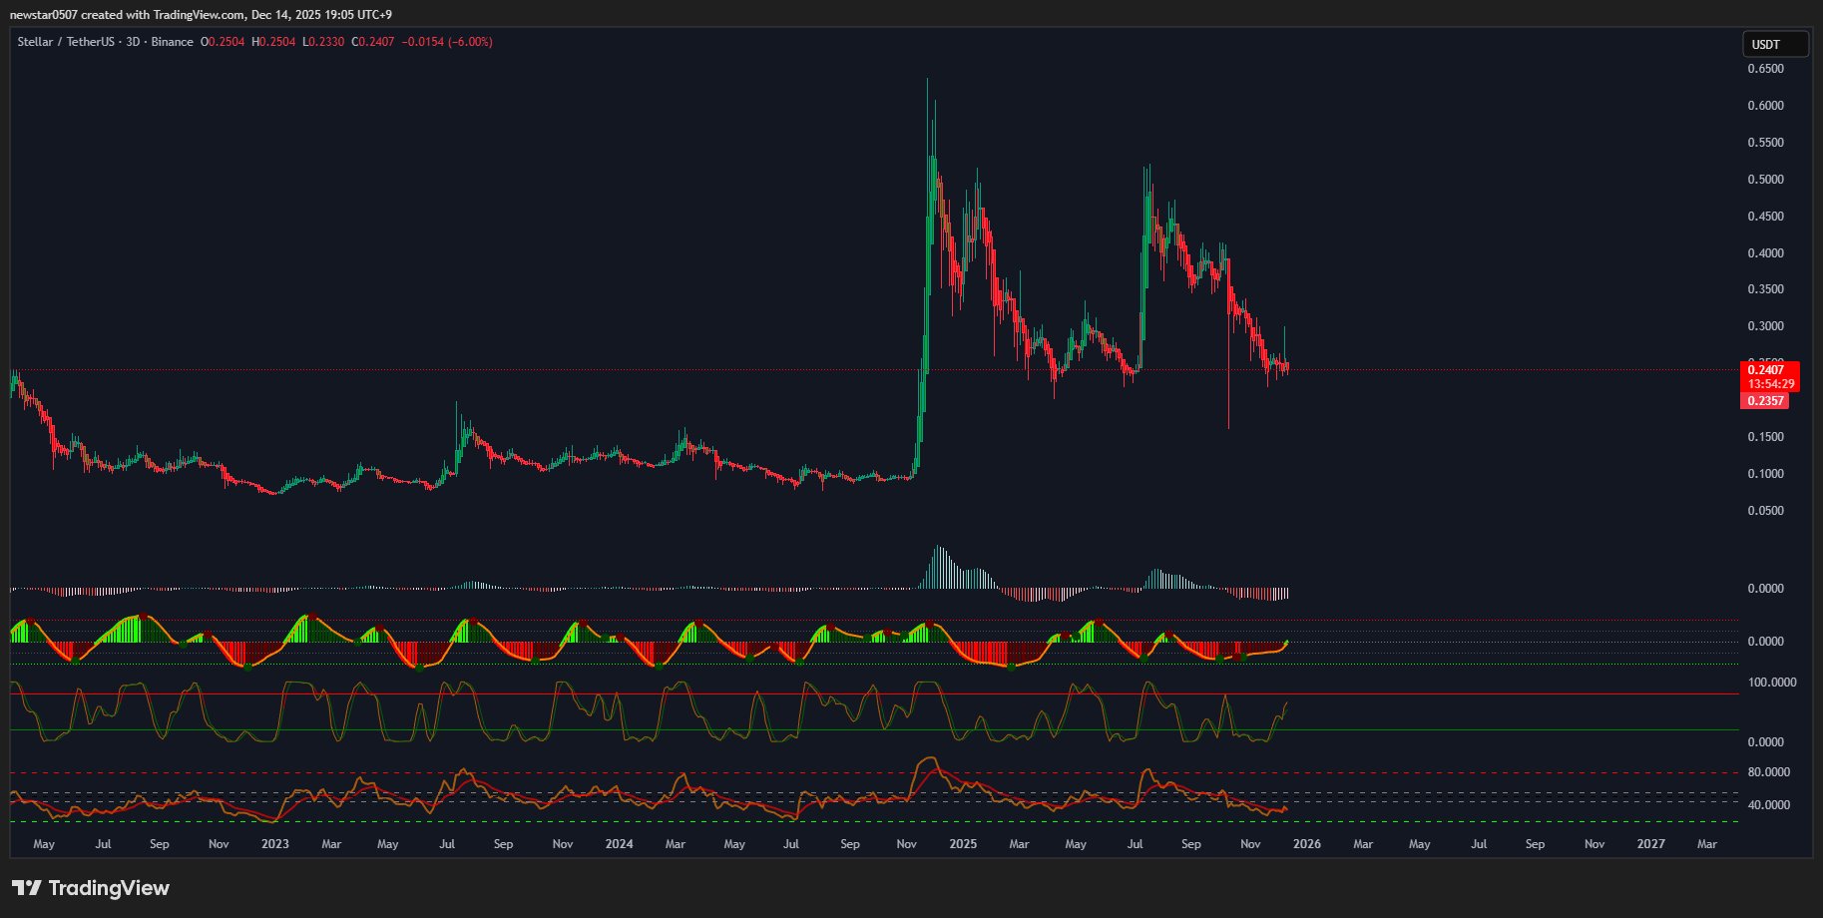Click the 0.4000 price axis label
Image resolution: width=1823 pixels, height=918 pixels.
[x=1765, y=253]
